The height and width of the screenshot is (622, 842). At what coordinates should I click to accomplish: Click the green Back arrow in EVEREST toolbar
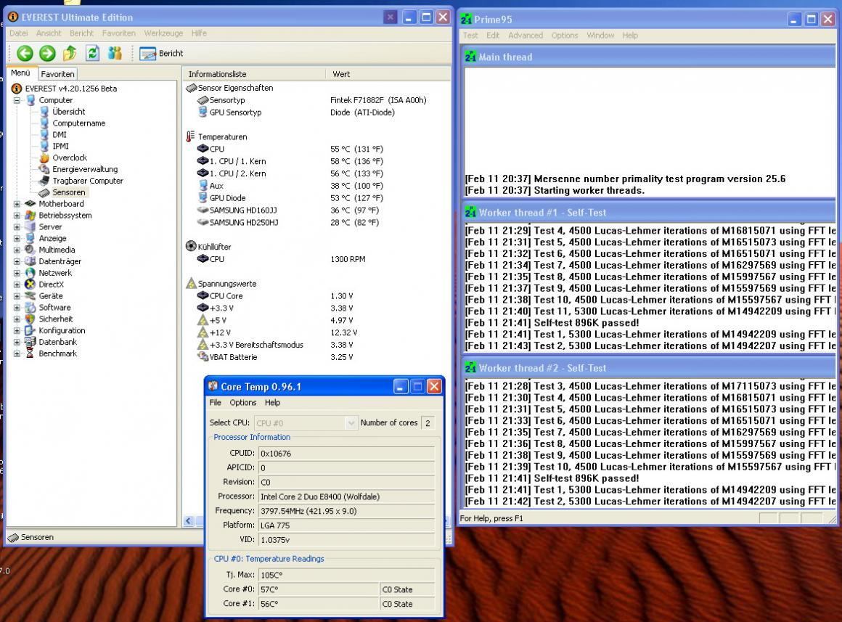[25, 53]
